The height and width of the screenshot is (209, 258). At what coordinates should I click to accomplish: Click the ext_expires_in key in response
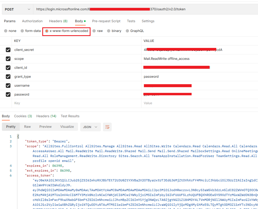coord(41,171)
